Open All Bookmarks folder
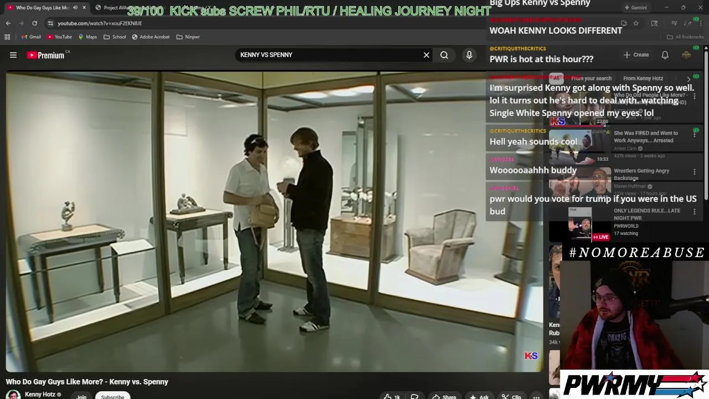The image size is (709, 399). click(x=685, y=37)
